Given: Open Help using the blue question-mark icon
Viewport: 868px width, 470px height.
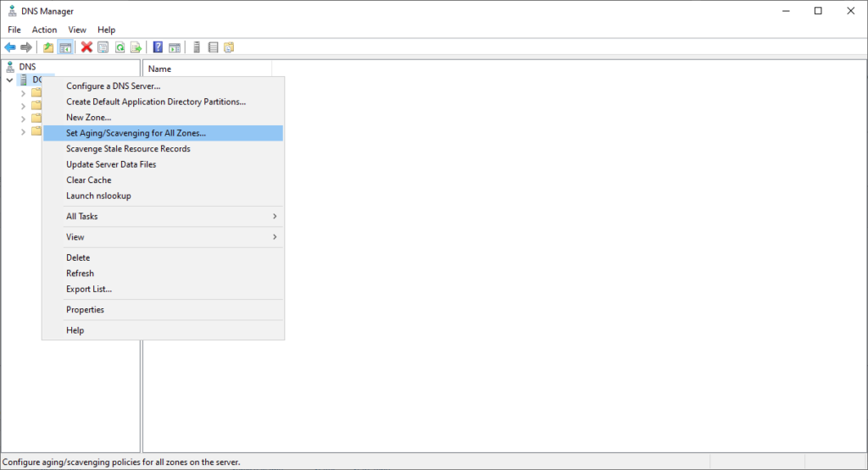Looking at the screenshot, I should (158, 47).
